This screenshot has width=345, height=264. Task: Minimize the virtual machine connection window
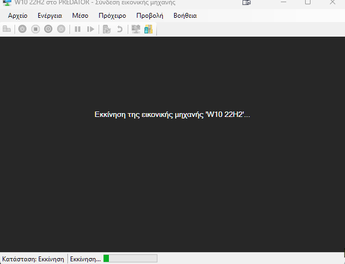coord(284,2)
